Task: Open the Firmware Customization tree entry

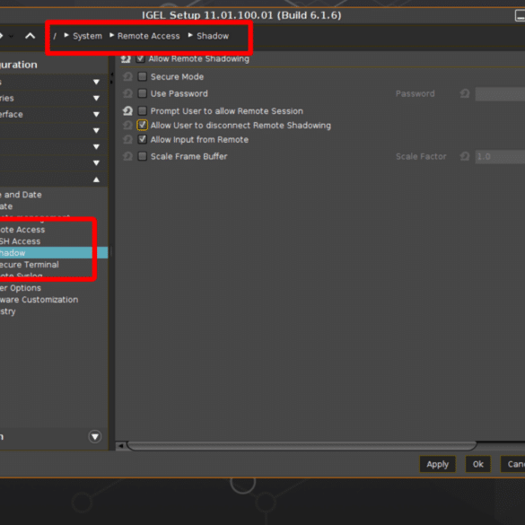Action: (39, 300)
